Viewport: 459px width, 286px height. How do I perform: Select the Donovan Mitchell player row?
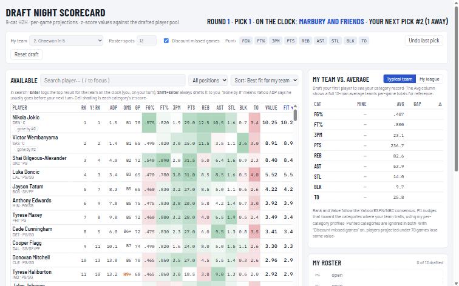click(x=152, y=260)
